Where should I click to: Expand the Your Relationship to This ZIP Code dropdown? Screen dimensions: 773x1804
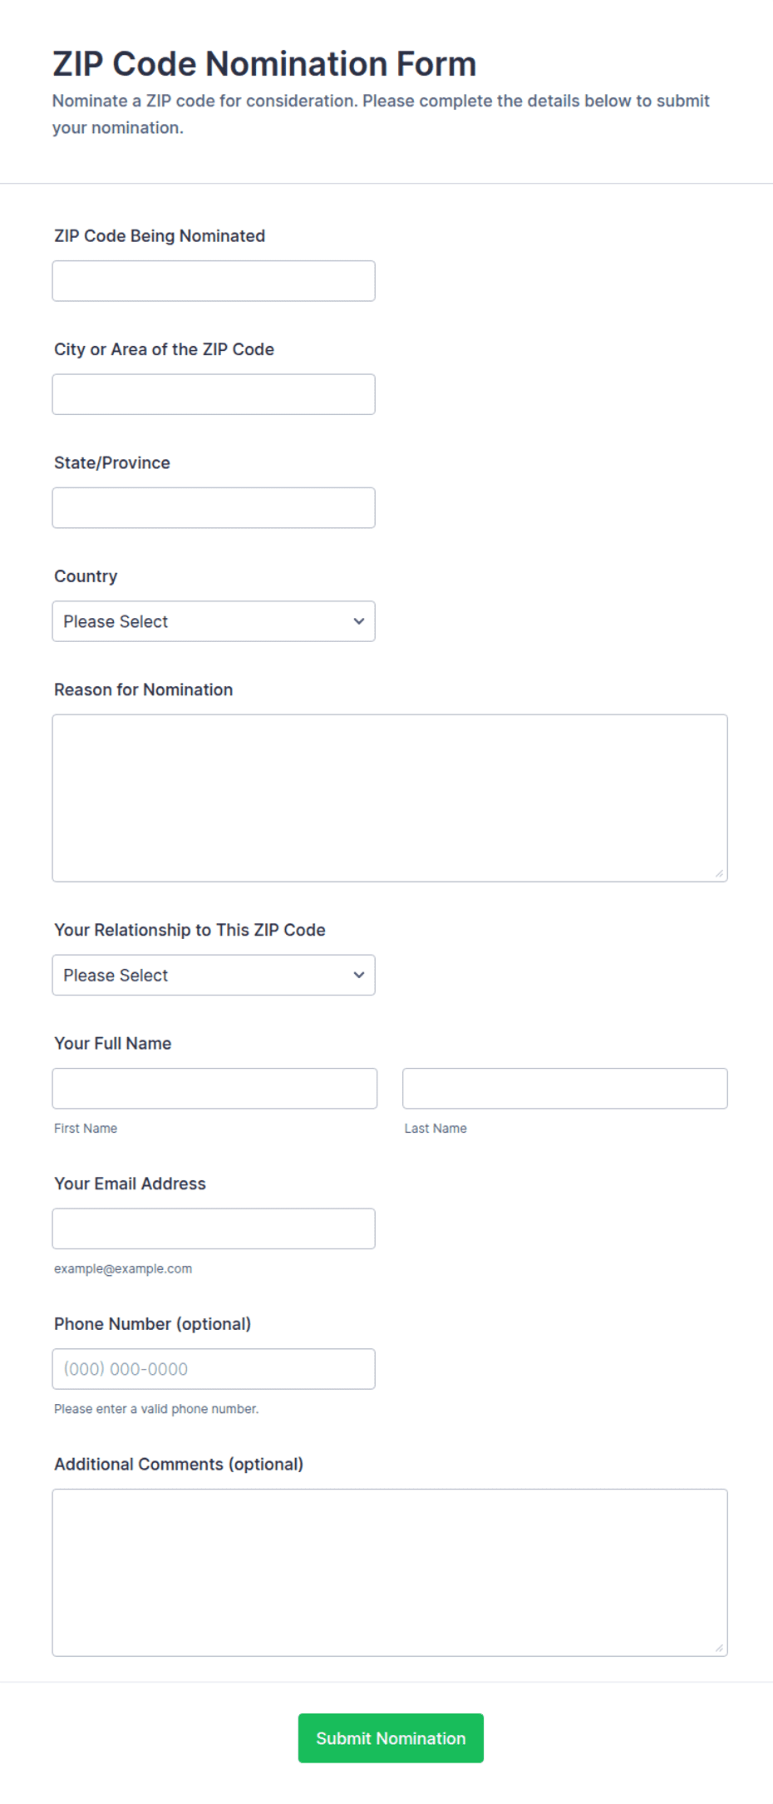214,975
